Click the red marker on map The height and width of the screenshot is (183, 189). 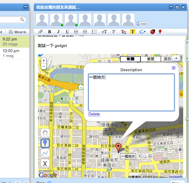pos(118,147)
